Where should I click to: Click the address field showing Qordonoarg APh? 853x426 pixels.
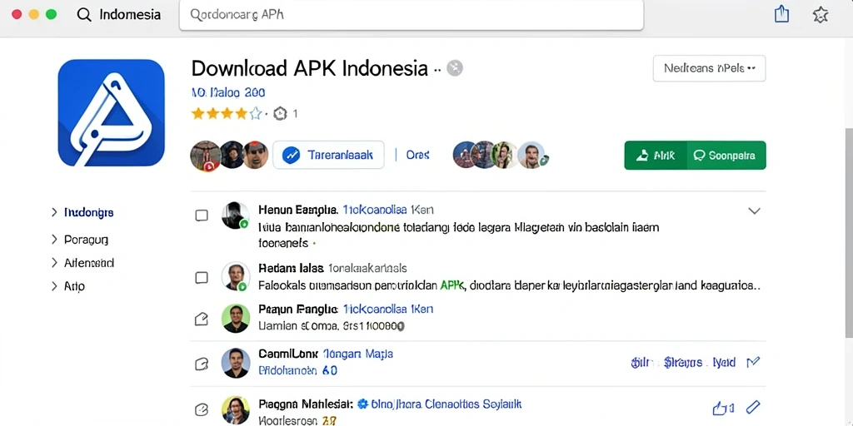pos(412,15)
